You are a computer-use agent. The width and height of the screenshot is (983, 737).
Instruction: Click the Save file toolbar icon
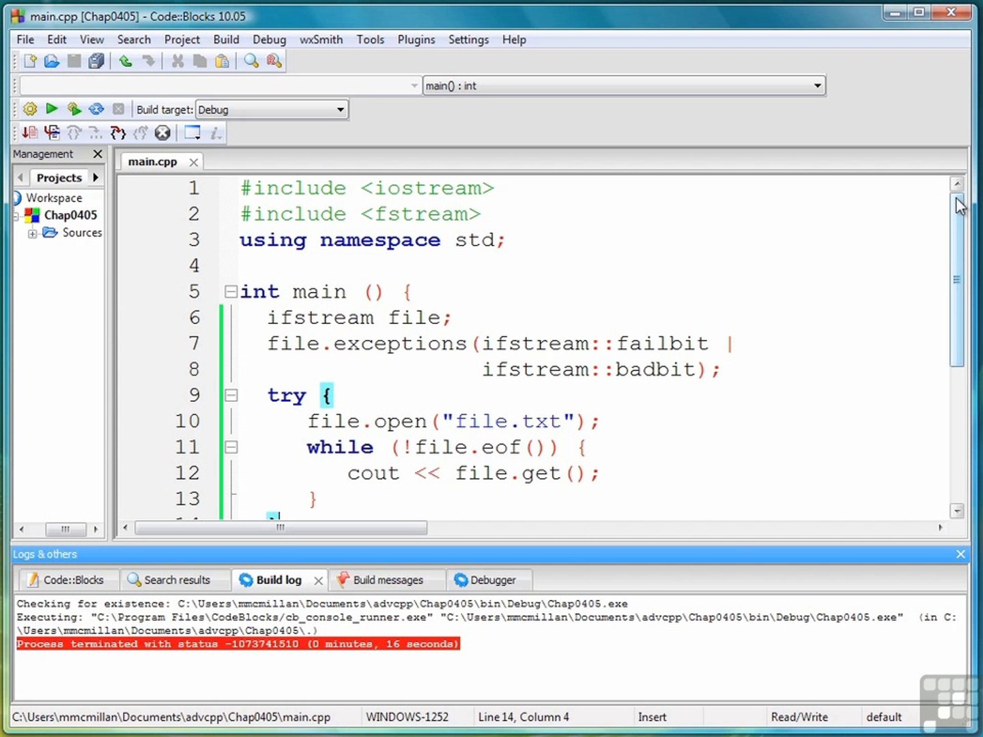(74, 61)
